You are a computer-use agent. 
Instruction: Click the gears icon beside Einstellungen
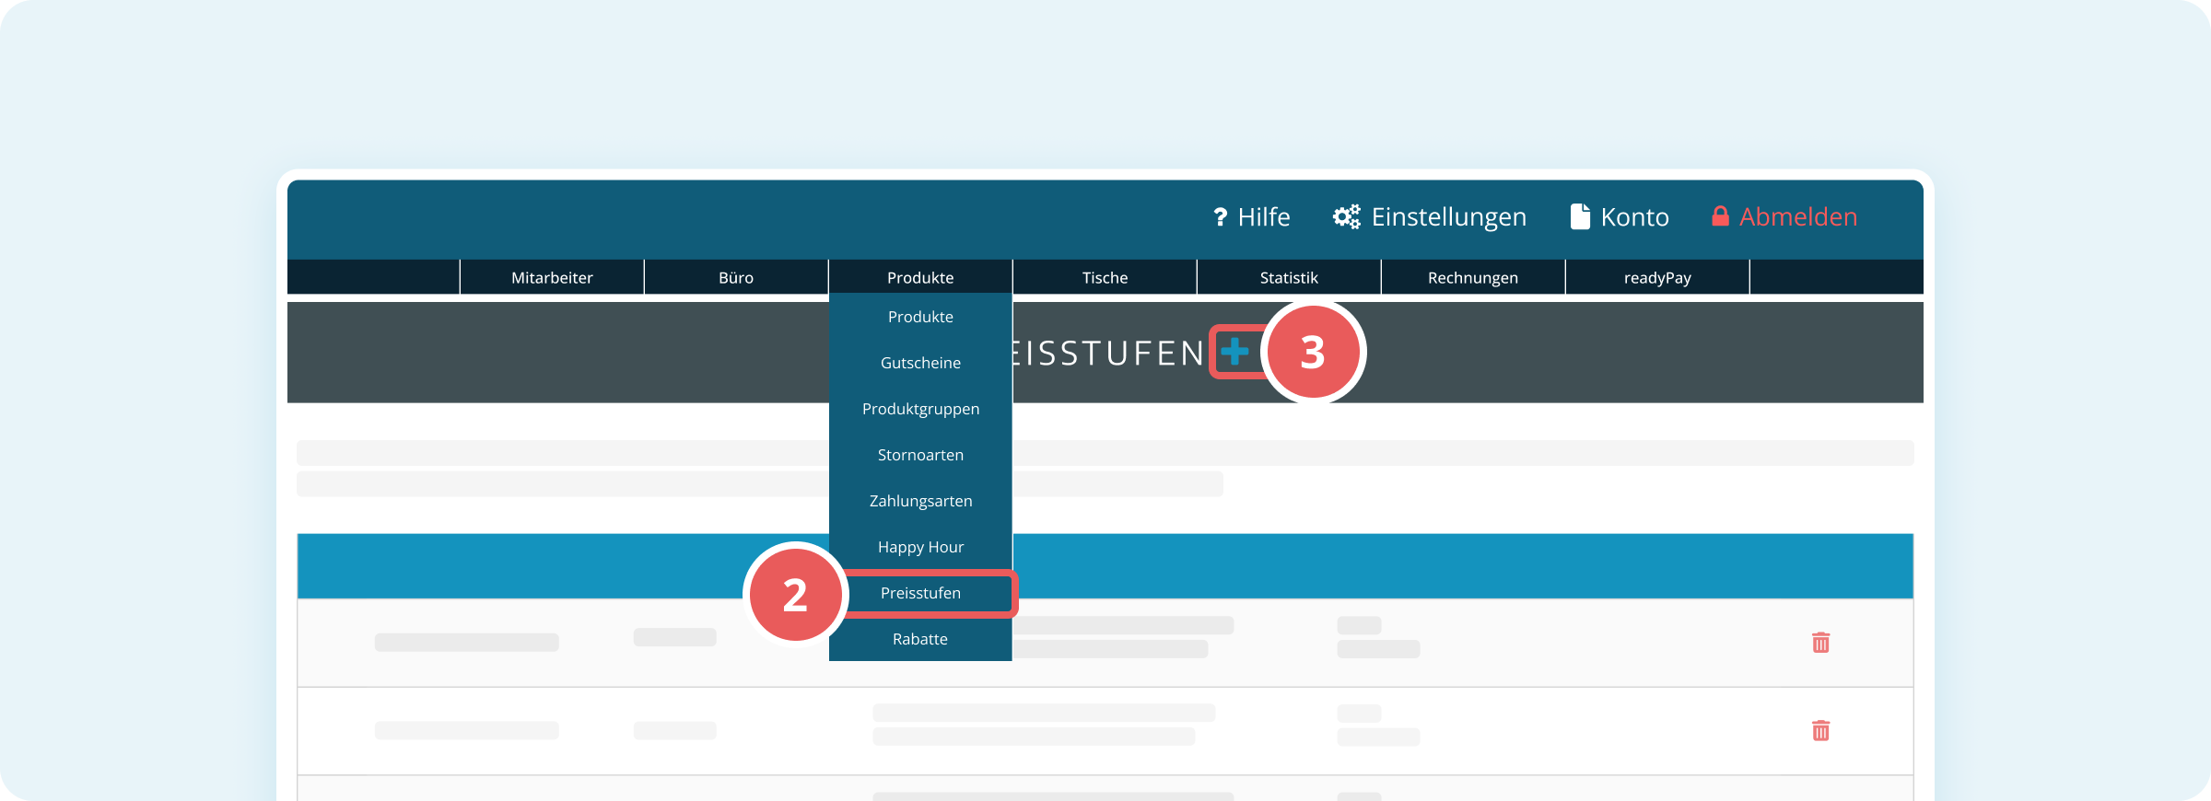1347,217
